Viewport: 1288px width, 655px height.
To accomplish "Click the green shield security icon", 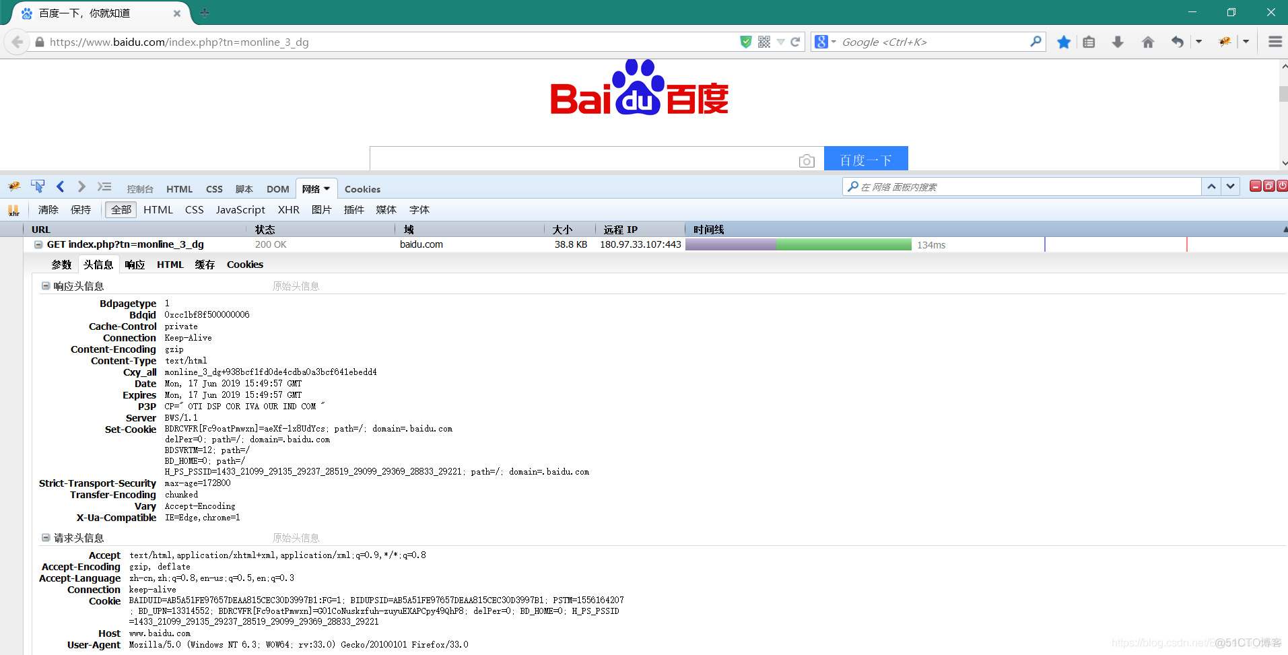I will coord(745,42).
